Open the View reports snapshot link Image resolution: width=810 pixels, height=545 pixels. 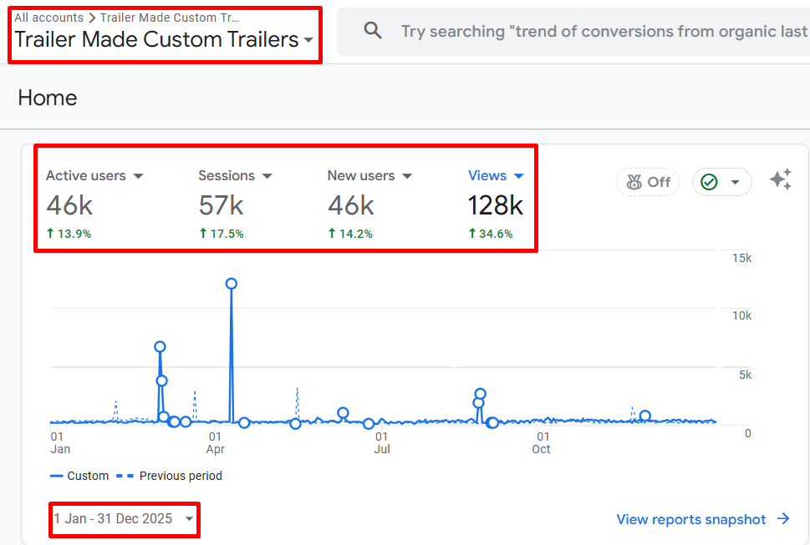coord(690,518)
